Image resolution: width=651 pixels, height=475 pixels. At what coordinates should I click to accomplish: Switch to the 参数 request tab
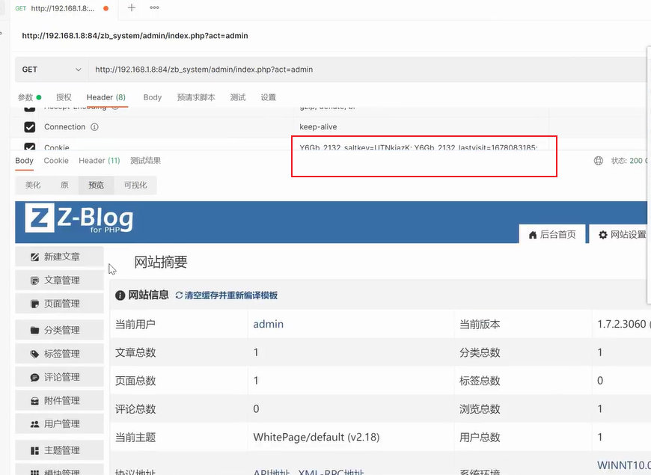(29, 97)
